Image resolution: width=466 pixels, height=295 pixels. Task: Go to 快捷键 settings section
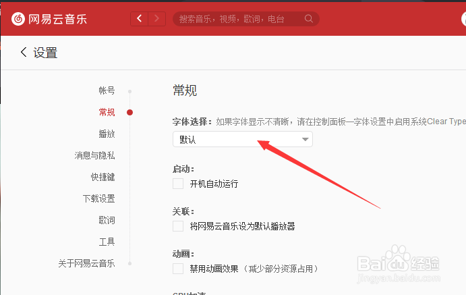click(103, 177)
